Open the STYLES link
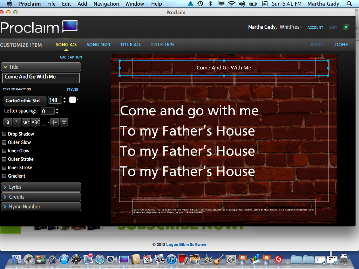 (72, 89)
